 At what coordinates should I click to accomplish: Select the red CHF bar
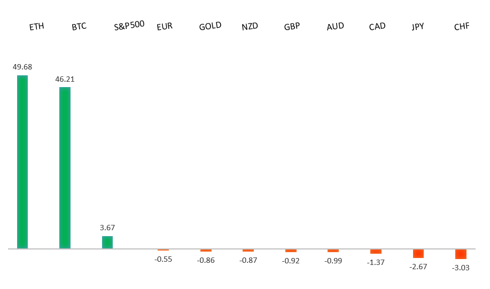(461, 254)
